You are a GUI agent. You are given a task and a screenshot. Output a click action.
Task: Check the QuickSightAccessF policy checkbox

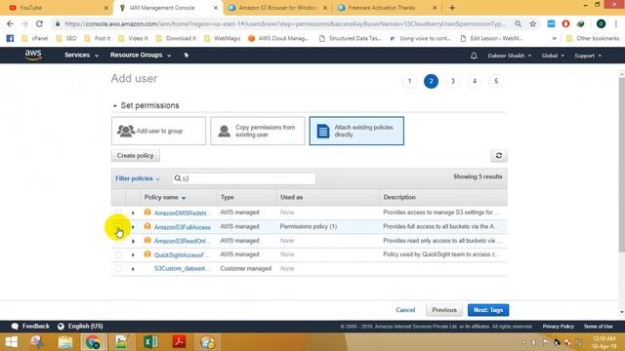119,254
